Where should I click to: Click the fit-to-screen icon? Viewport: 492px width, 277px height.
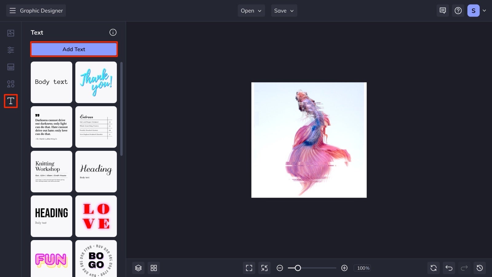point(264,268)
